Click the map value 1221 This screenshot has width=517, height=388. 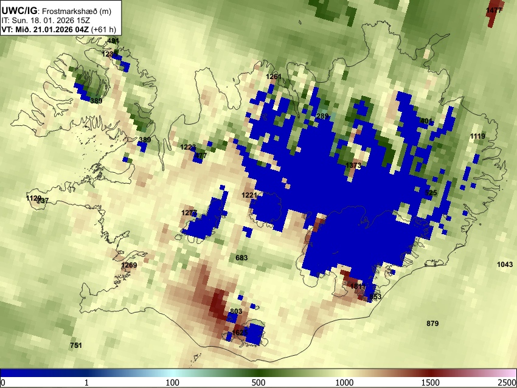pyautogui.click(x=249, y=195)
